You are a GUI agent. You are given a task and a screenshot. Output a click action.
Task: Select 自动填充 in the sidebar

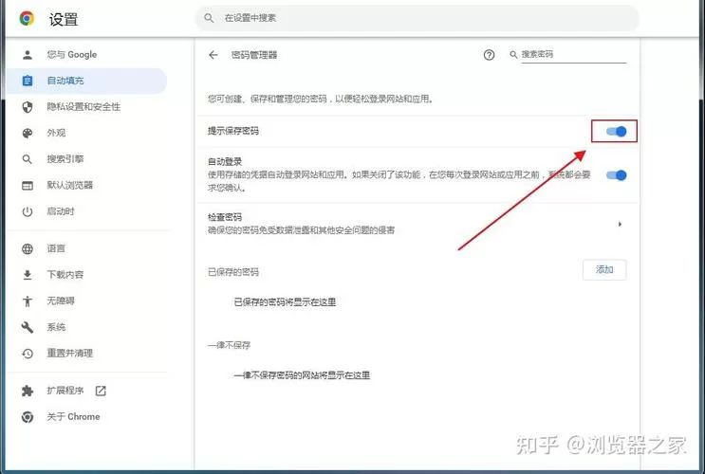(86, 81)
